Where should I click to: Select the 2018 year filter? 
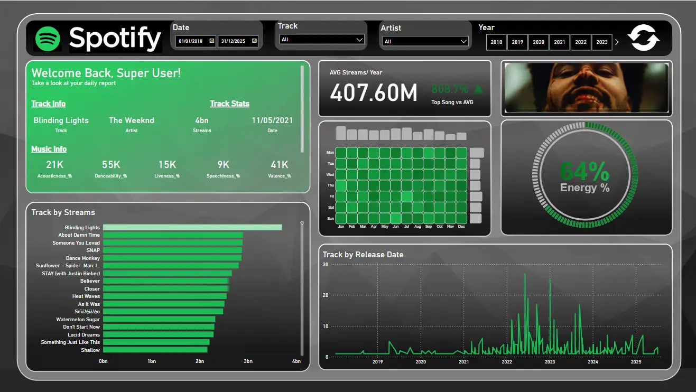(496, 42)
